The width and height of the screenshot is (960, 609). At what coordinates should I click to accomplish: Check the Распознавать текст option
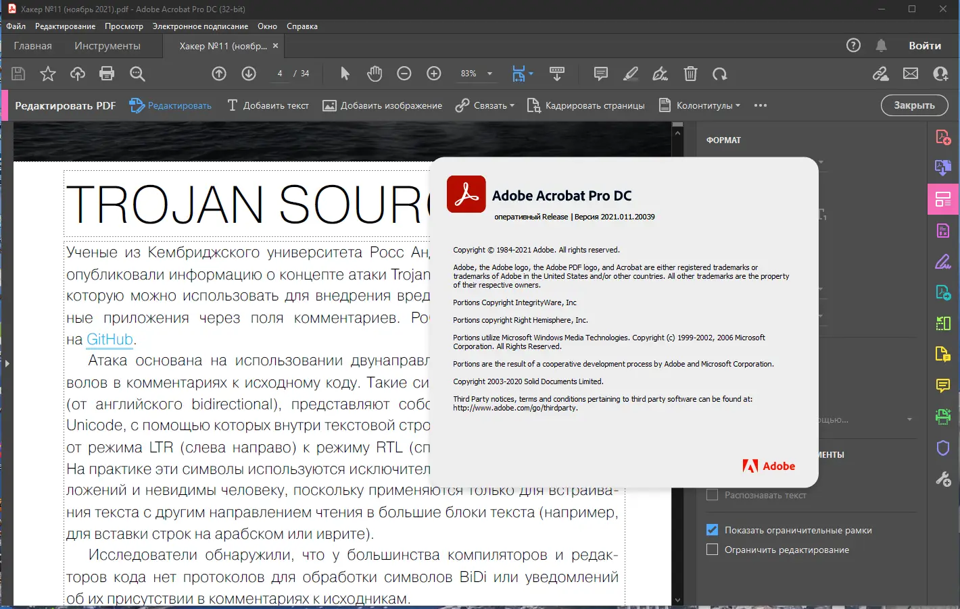coord(712,494)
